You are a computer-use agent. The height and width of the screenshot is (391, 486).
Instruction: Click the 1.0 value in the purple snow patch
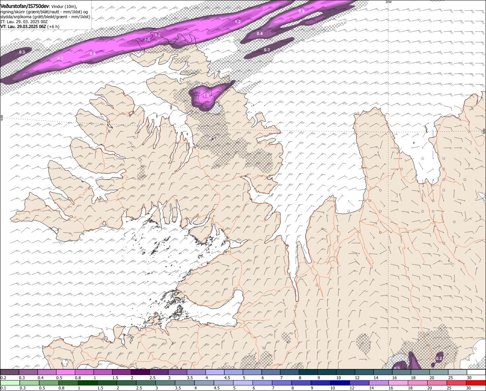click(206, 95)
